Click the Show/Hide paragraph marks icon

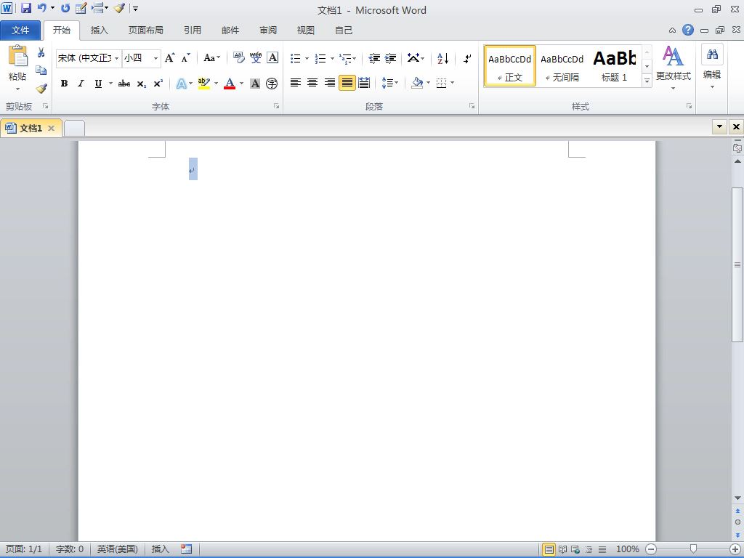pyautogui.click(x=467, y=58)
